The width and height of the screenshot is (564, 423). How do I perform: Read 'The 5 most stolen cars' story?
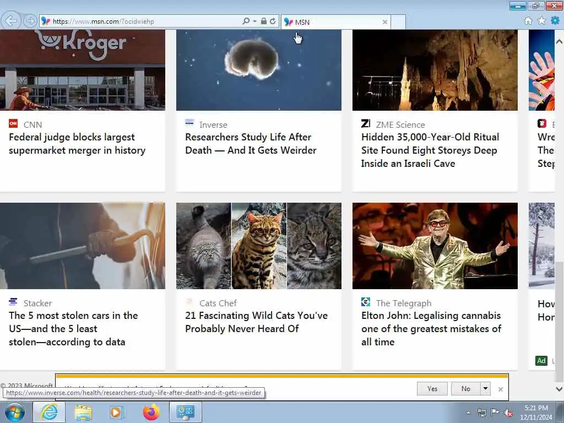point(73,328)
